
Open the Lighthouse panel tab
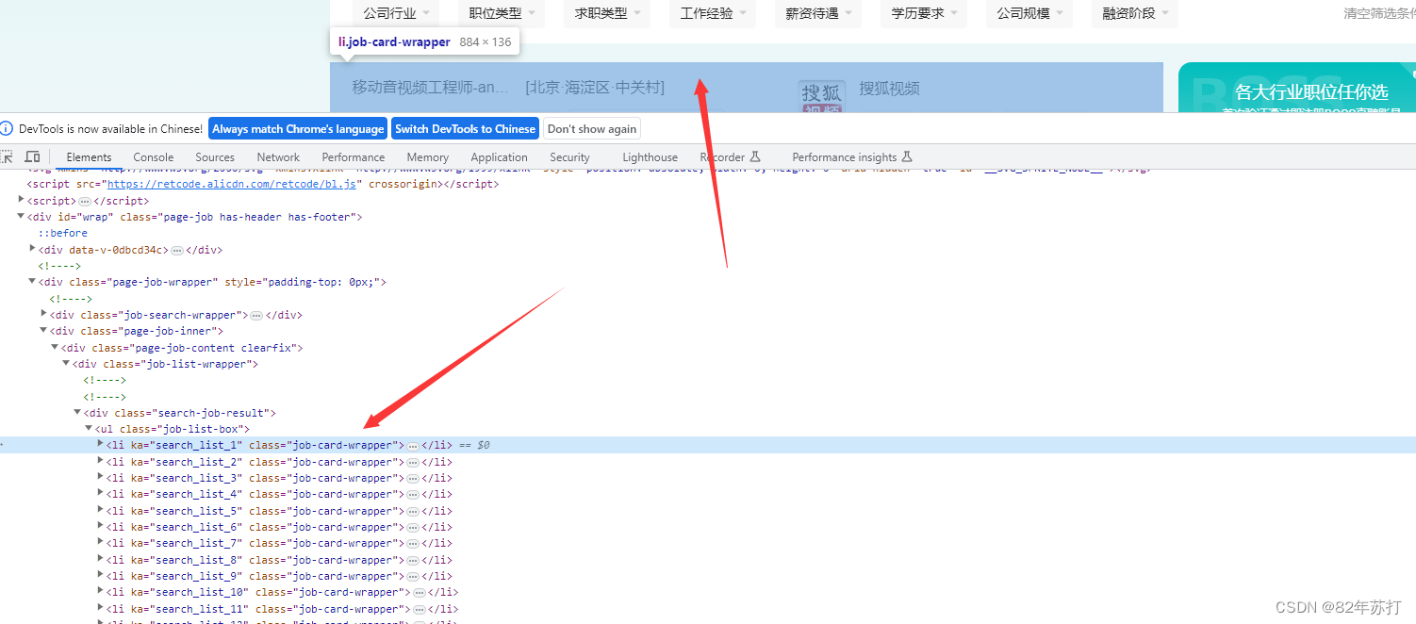[650, 156]
